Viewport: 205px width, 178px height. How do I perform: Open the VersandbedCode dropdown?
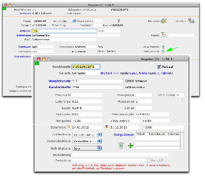87,141
